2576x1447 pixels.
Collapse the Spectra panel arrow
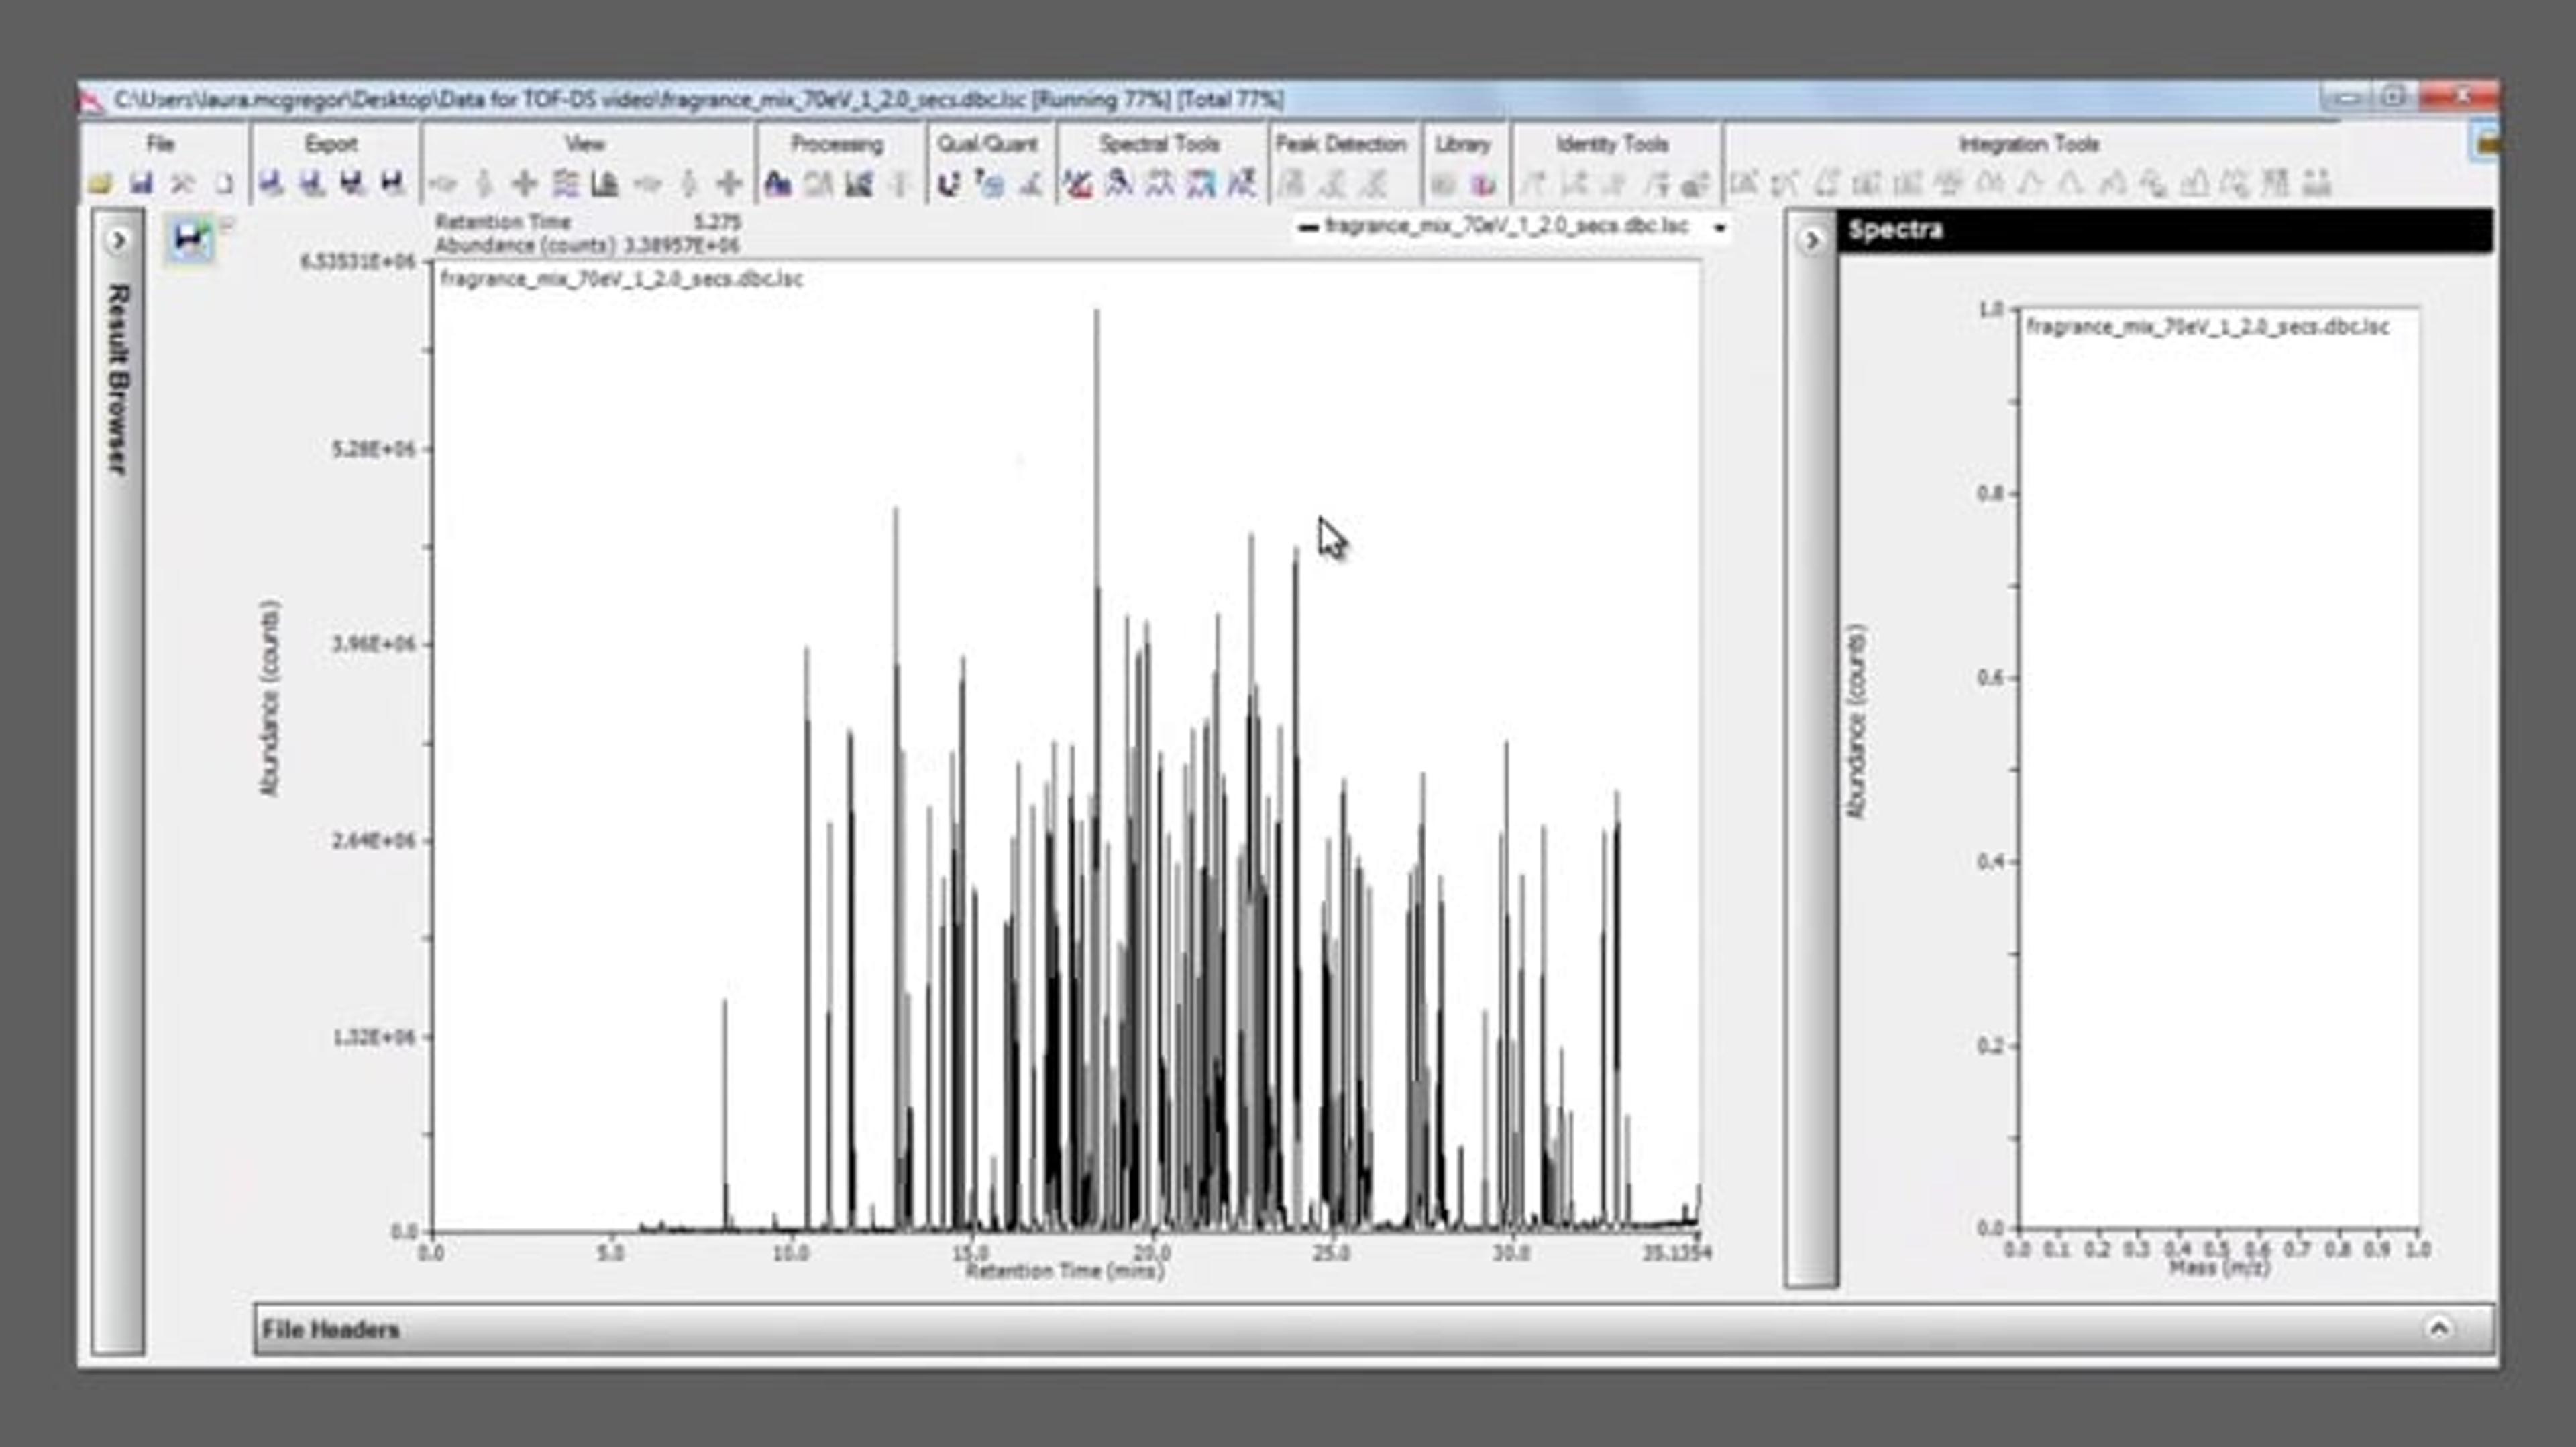tap(1811, 240)
